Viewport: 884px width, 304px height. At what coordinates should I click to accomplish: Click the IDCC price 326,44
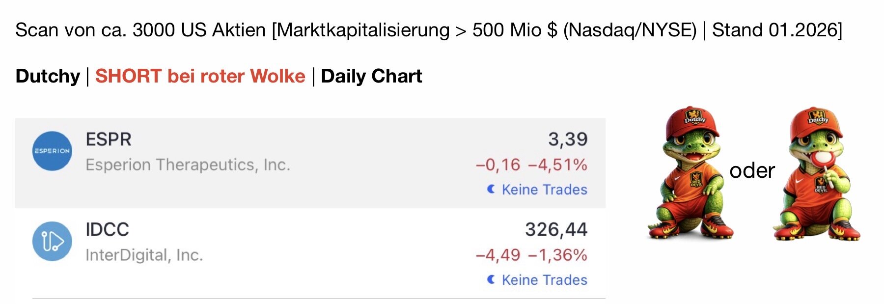coord(556,229)
